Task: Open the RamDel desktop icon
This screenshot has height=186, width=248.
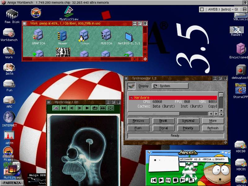Action: [x=237, y=29]
